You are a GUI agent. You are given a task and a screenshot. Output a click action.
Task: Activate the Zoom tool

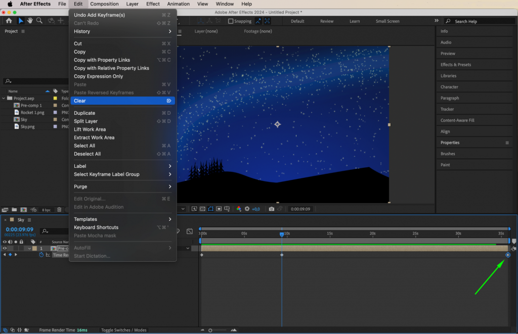tap(38, 21)
